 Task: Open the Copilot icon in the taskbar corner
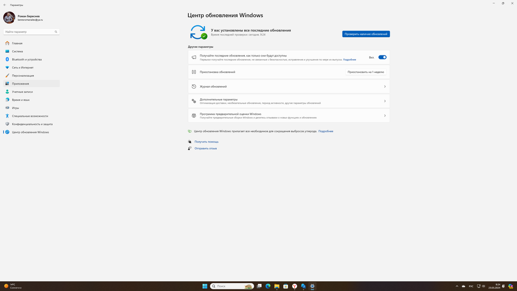[x=511, y=286]
